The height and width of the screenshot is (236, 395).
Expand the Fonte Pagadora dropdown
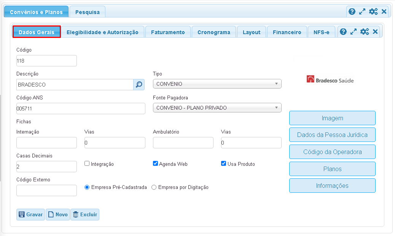pos(217,108)
